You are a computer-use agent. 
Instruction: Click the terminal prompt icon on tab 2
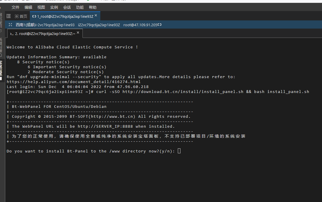(12, 34)
